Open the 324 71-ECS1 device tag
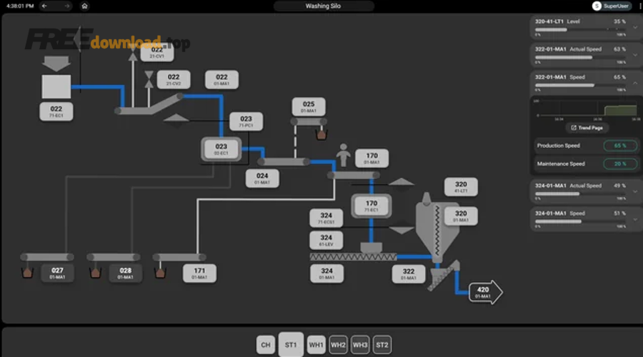643x357 pixels. (x=326, y=218)
